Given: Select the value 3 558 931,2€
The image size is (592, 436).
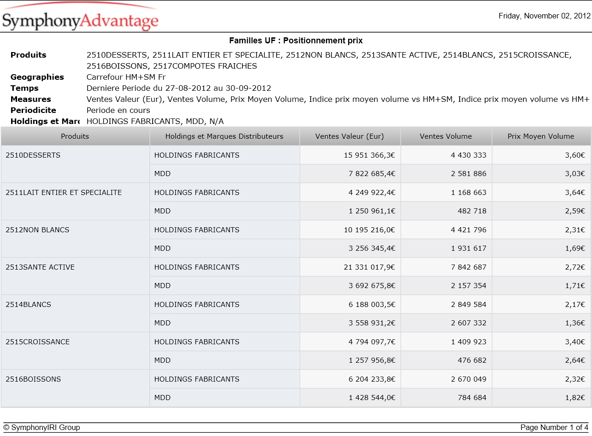Looking at the screenshot, I should click(372, 323).
